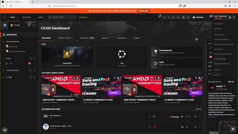
Task: Click the first round icon in the TOURNAMENTS row
Action: pyautogui.click(x=30, y=70)
